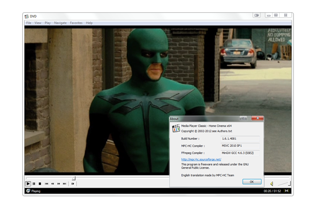Click the copyright 2002-2012 Authors.txt text
The height and width of the screenshot is (201, 309).
tap(207, 131)
